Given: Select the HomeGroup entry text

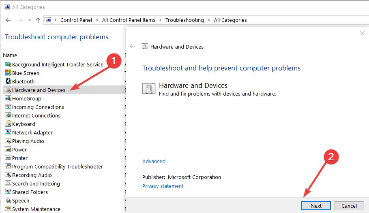Looking at the screenshot, I should (27, 98).
